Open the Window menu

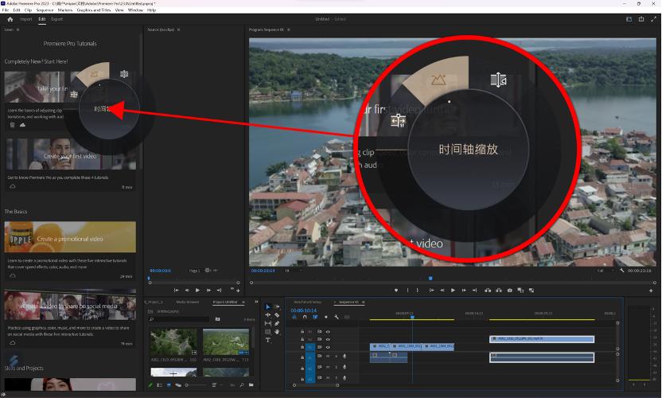(135, 10)
